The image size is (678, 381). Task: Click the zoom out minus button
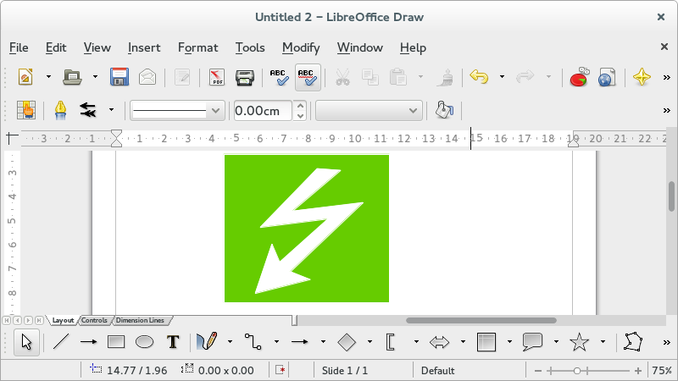538,371
